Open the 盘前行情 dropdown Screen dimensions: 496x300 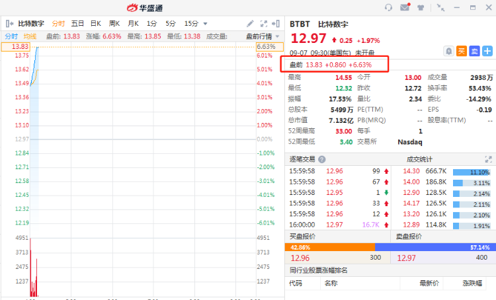[x=263, y=36]
